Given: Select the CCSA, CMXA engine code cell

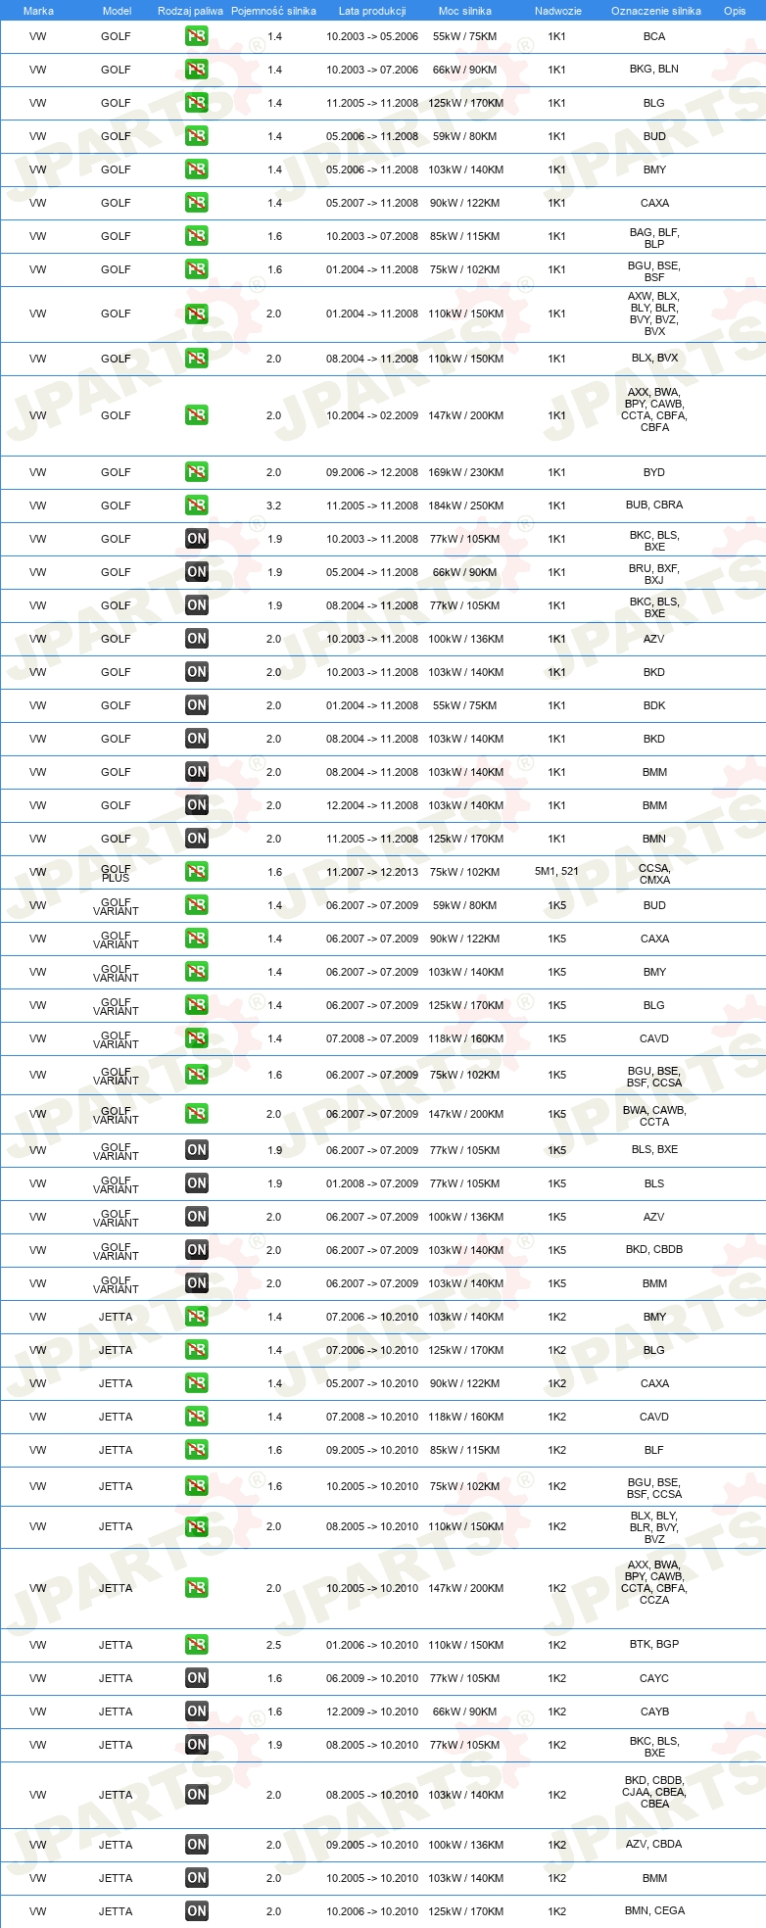Looking at the screenshot, I should pyautogui.click(x=654, y=874).
